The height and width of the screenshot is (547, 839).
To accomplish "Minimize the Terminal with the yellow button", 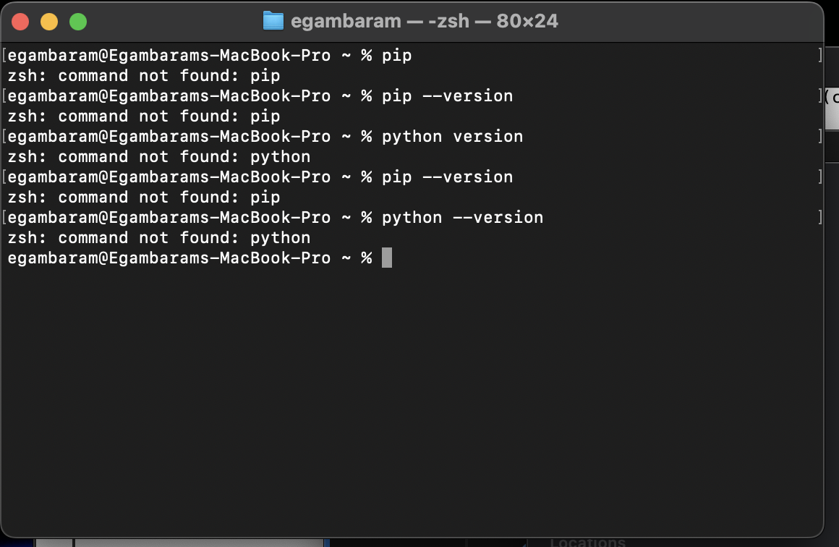I will click(49, 22).
